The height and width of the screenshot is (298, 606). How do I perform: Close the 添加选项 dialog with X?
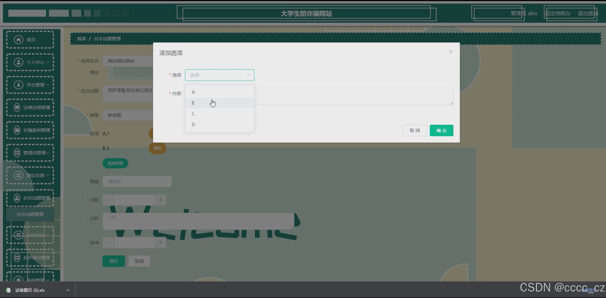coord(451,51)
